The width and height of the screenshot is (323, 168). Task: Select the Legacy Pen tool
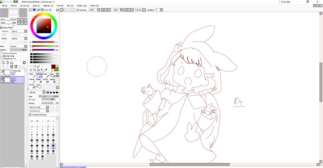click(x=39, y=86)
